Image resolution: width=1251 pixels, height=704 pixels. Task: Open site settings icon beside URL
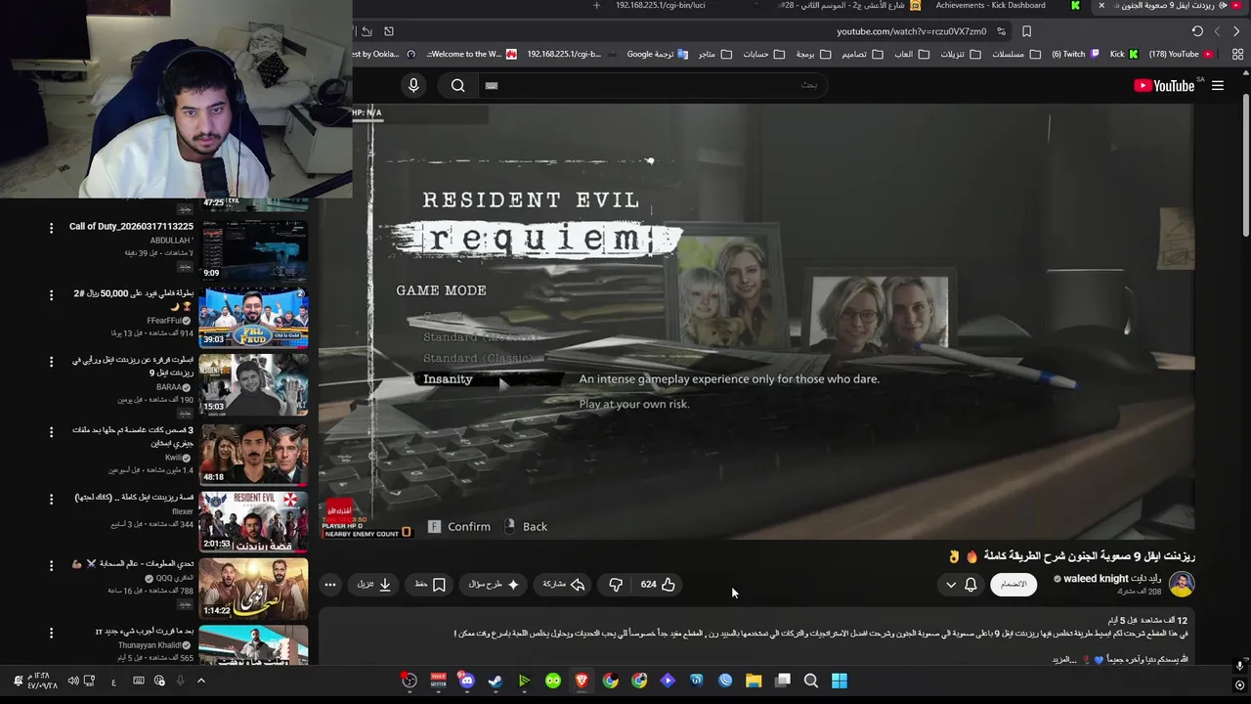pyautogui.click(x=1001, y=31)
